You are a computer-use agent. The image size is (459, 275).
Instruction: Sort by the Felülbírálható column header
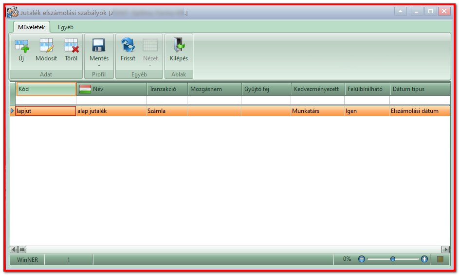(x=367, y=89)
